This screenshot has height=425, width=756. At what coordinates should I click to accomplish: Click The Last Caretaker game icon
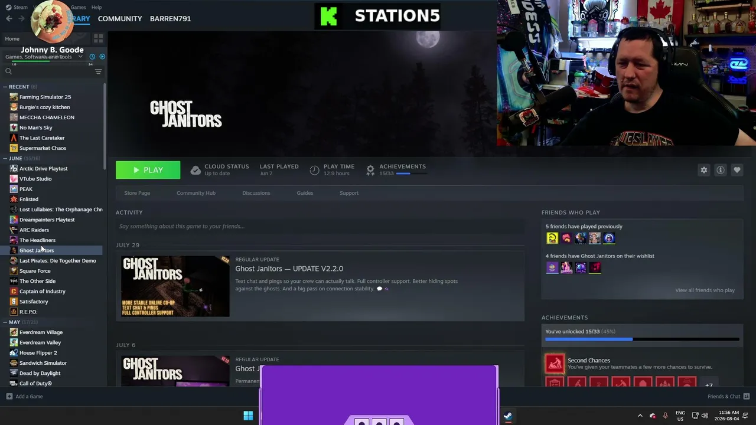[x=14, y=138]
